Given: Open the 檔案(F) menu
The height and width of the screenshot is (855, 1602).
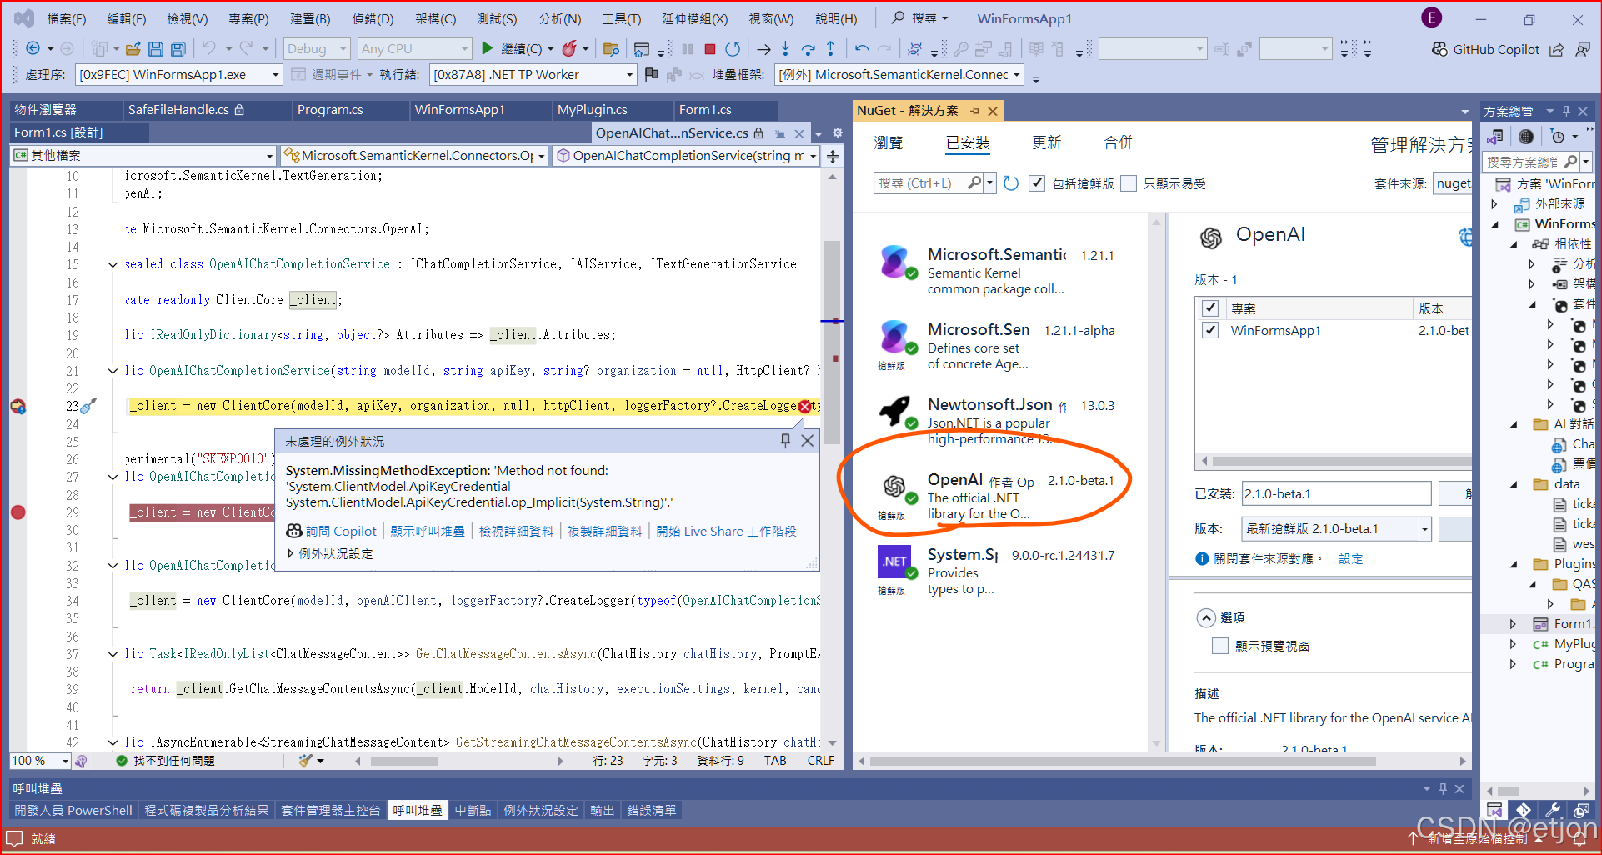Looking at the screenshot, I should (66, 18).
